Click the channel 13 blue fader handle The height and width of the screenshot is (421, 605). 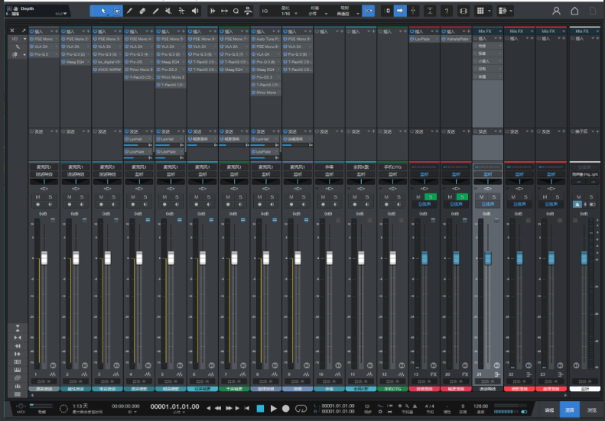tap(424, 258)
